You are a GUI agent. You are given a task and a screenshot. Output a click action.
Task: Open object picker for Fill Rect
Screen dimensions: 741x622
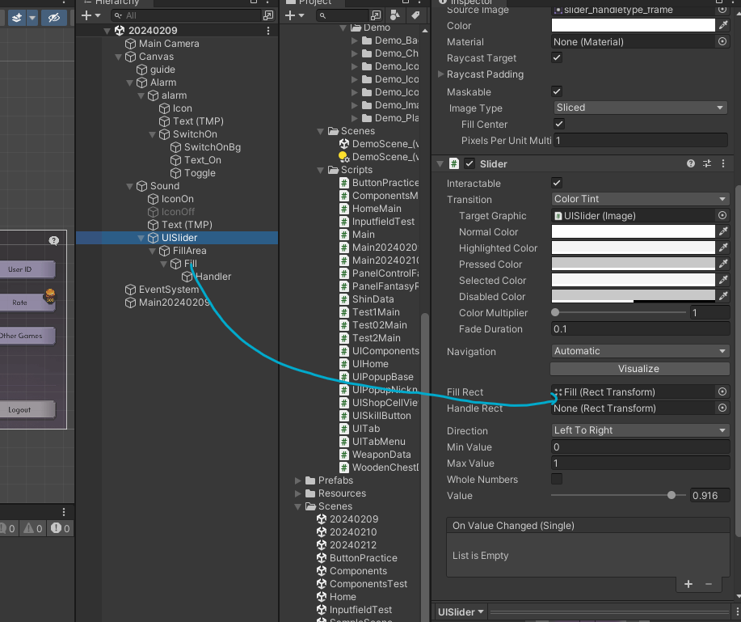(722, 391)
